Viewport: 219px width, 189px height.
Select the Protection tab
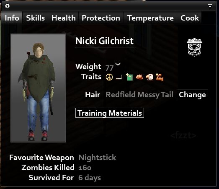(x=101, y=18)
